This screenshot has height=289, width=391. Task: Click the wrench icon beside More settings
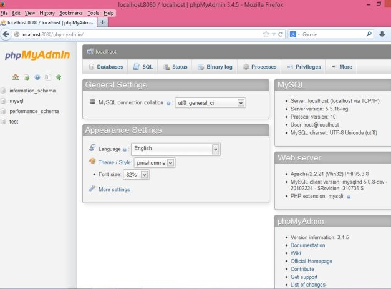coord(92,188)
